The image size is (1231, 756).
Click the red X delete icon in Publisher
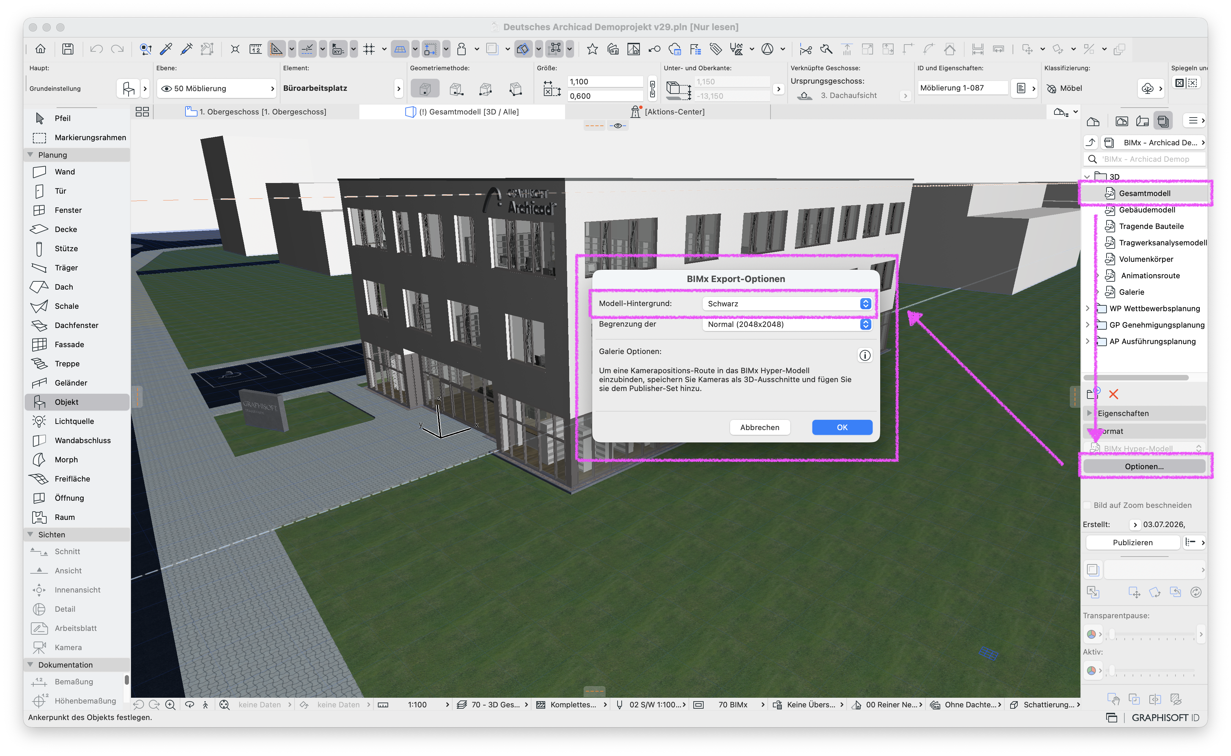1113,394
